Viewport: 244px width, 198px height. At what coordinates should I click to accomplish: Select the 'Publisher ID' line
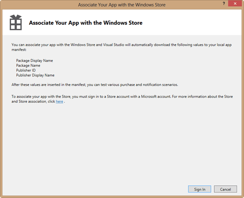point(26,70)
